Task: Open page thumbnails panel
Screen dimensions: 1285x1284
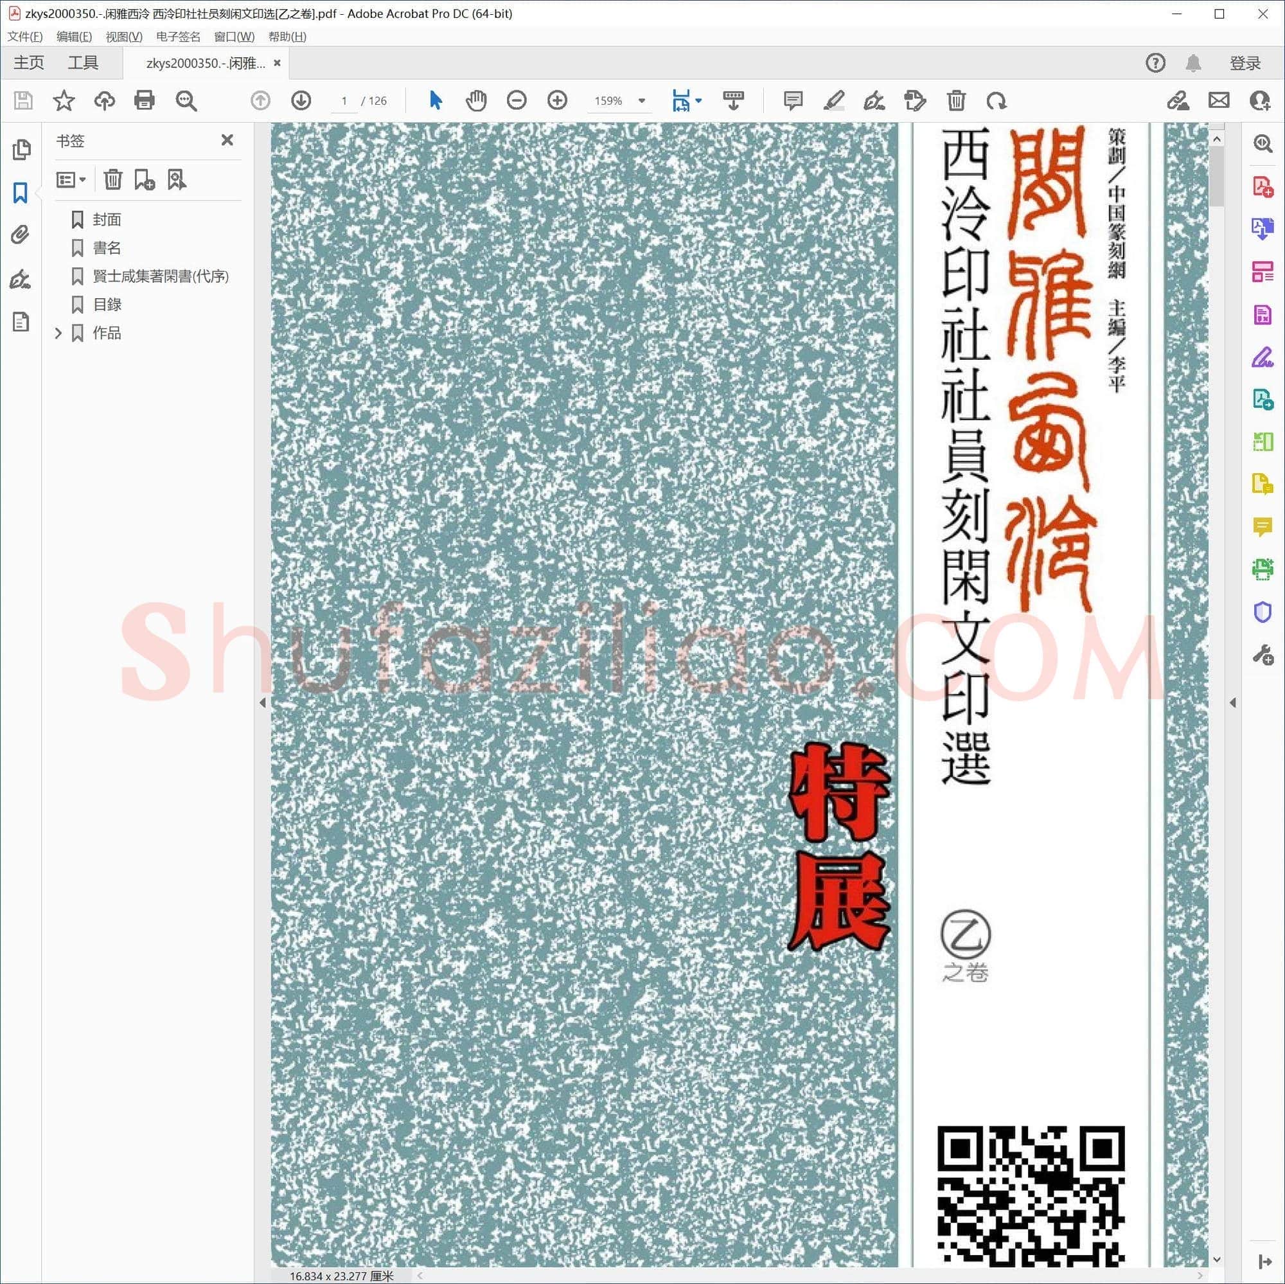Action: (21, 150)
